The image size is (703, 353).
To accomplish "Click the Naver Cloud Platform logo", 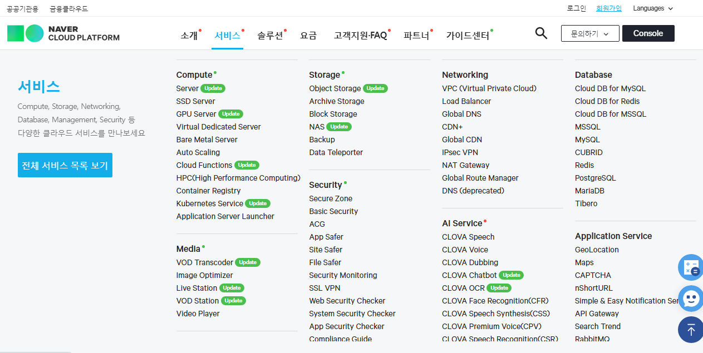I will click(x=63, y=33).
